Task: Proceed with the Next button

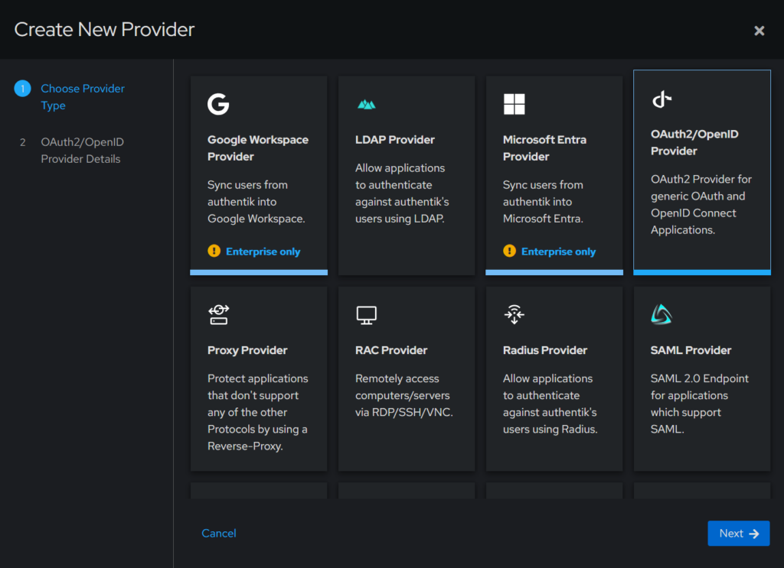Action: [739, 534]
